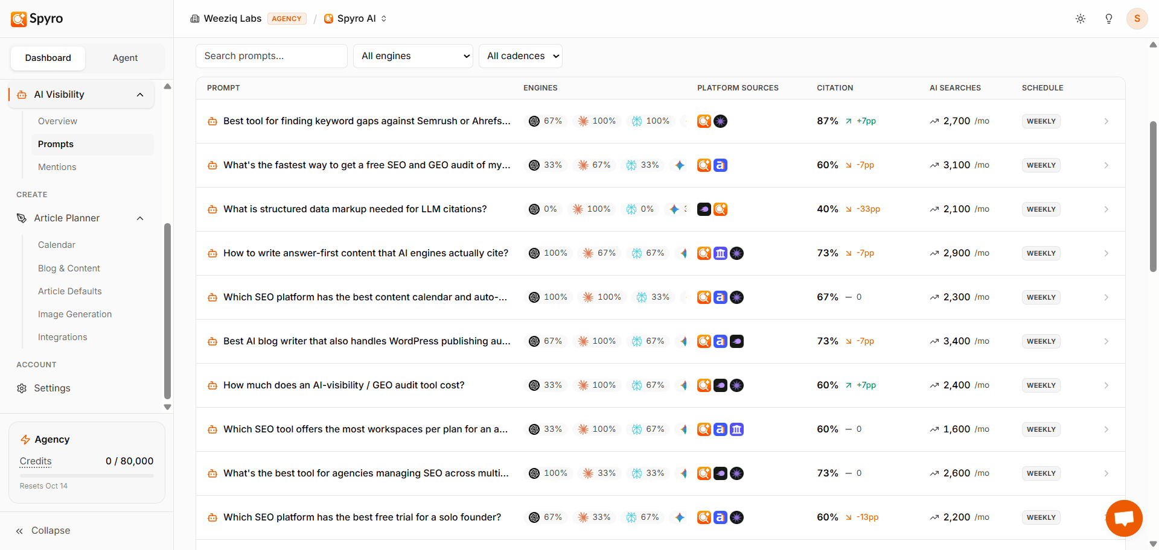Go to Blog & Content
Image resolution: width=1159 pixels, height=550 pixels.
coord(69,268)
